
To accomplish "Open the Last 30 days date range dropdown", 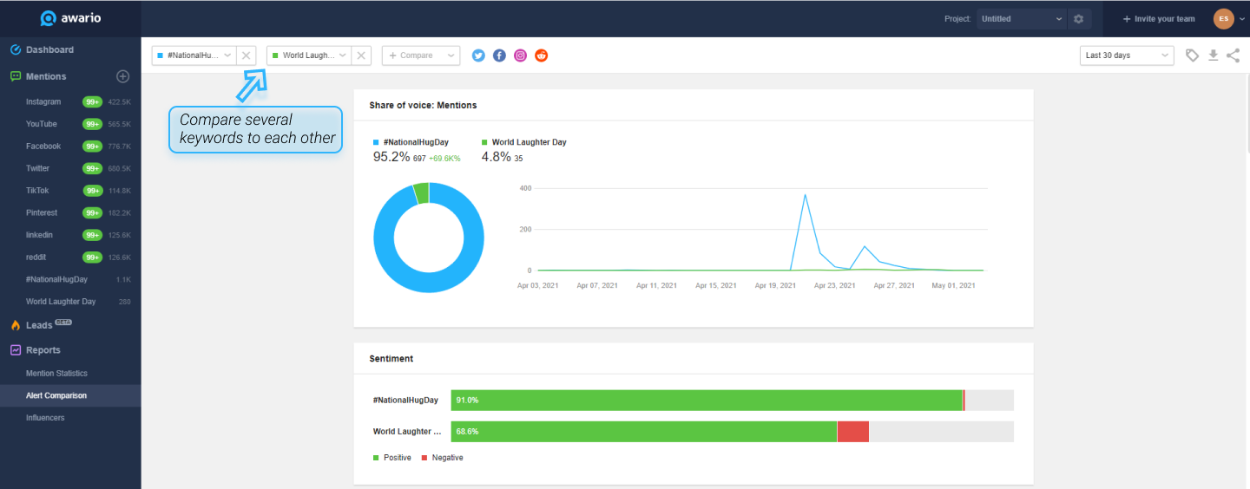I will pos(1127,55).
